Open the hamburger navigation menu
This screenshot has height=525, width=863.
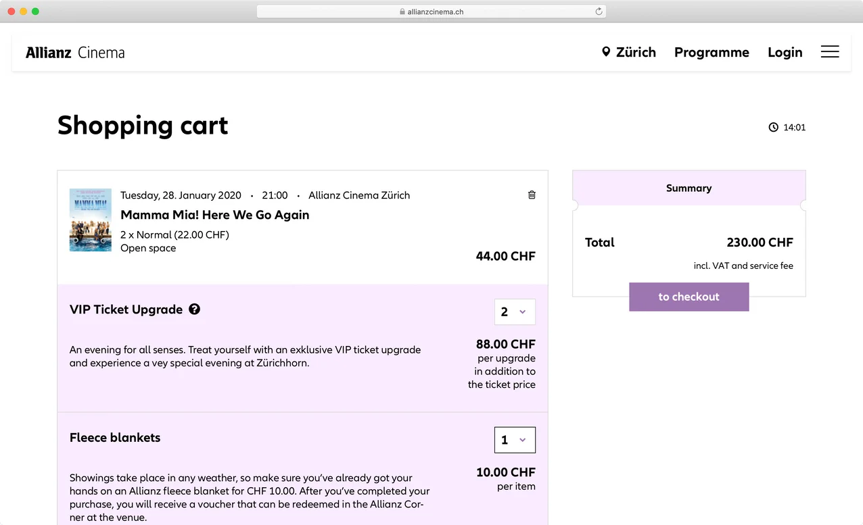tap(830, 52)
